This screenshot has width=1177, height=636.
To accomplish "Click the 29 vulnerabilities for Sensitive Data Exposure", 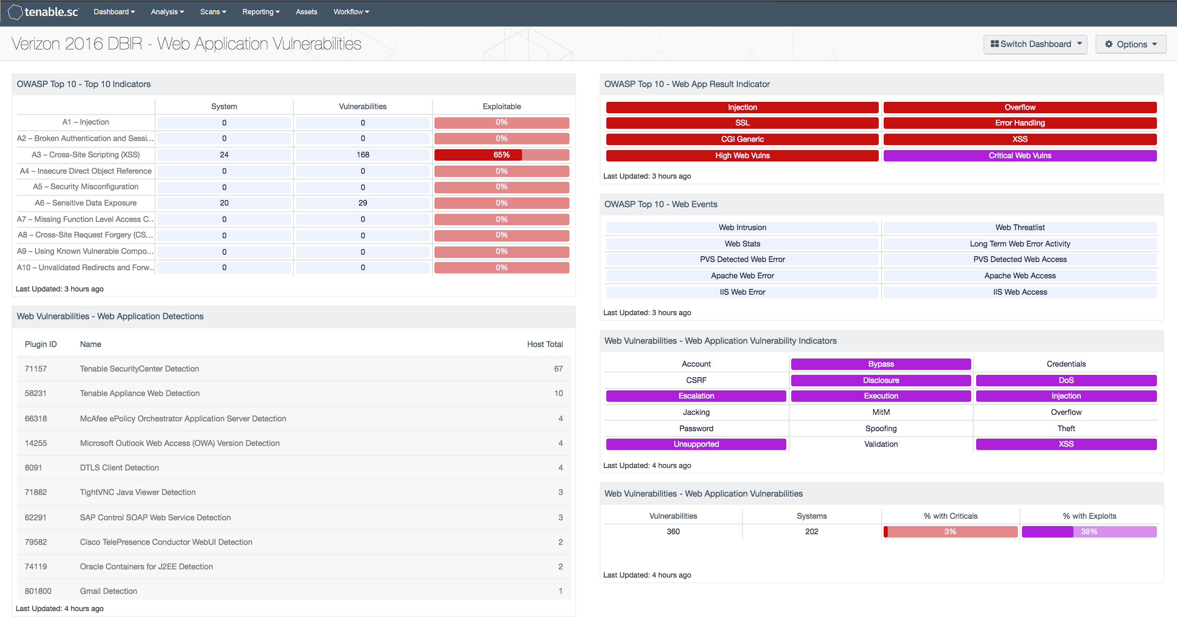I will (x=363, y=203).
